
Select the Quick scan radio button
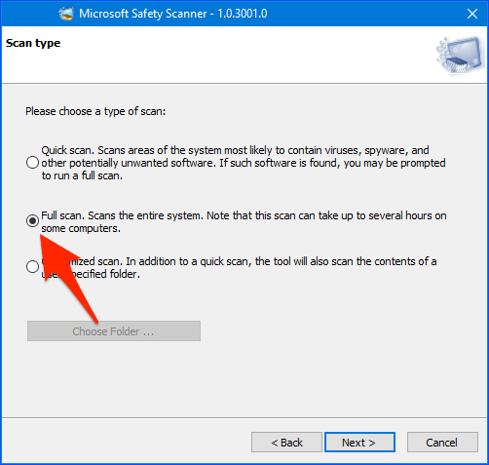[x=32, y=163]
